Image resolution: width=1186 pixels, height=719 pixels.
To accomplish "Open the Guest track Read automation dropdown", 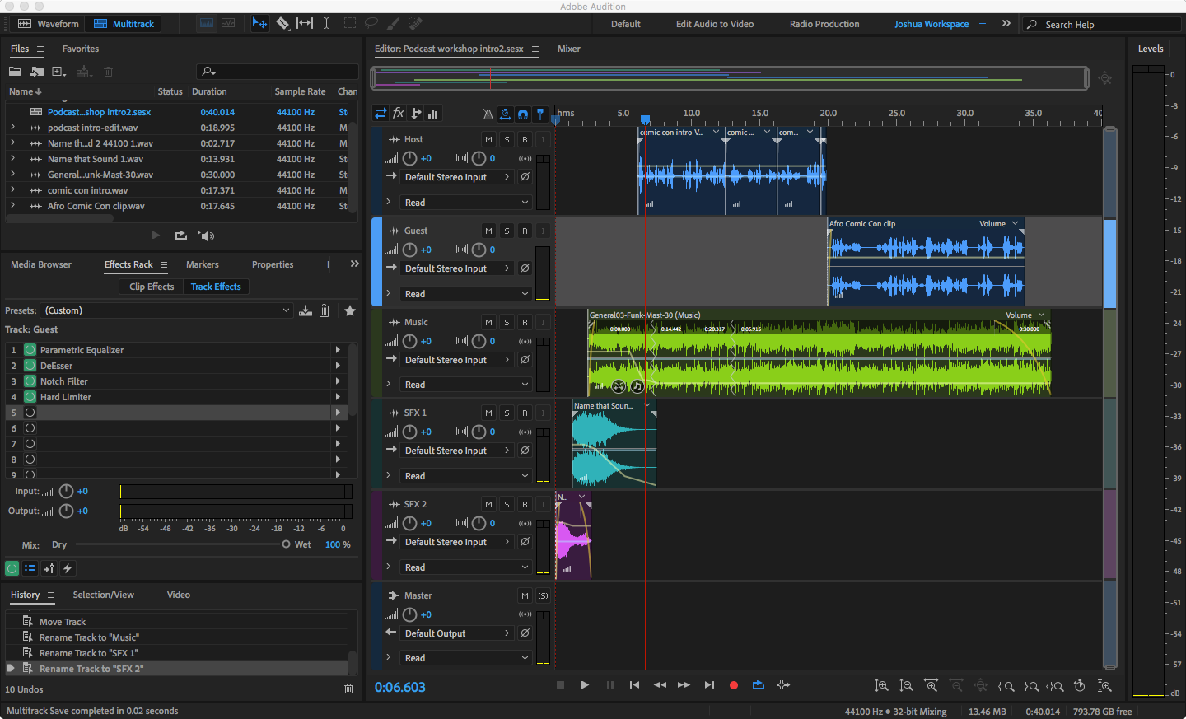I will point(466,294).
